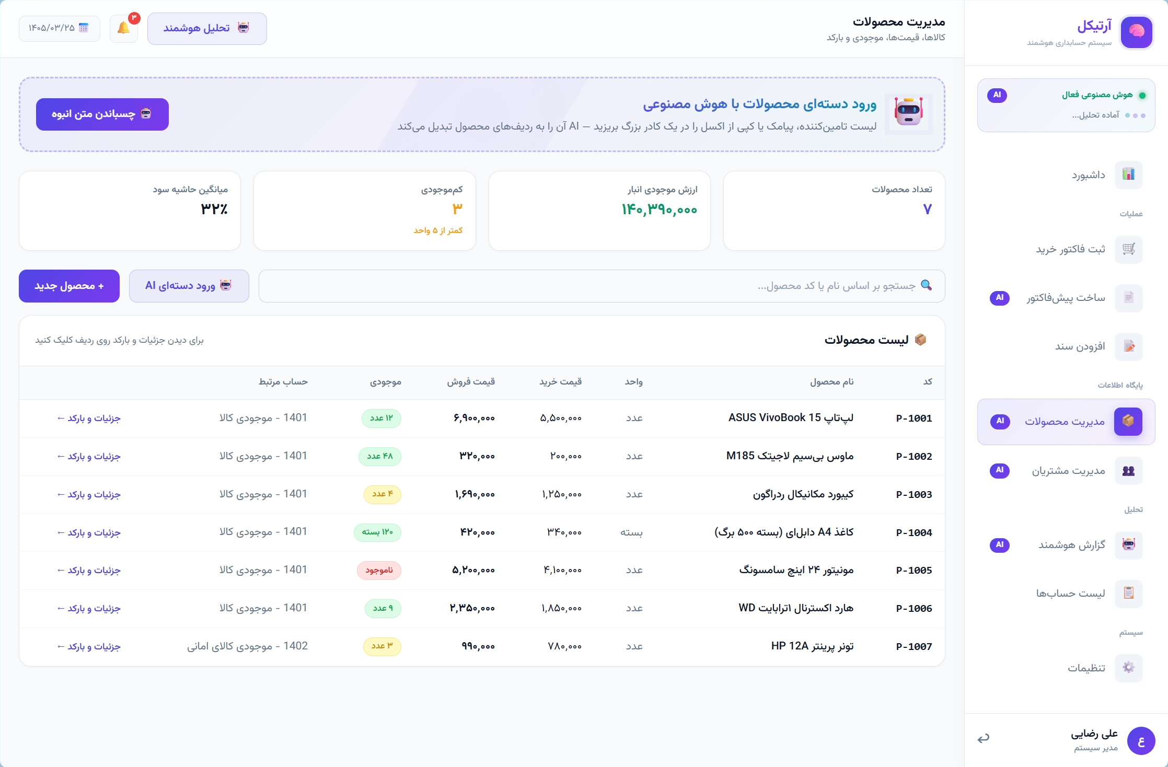The height and width of the screenshot is (767, 1168).
Task: Click the customer management people icon
Action: tap(1128, 471)
